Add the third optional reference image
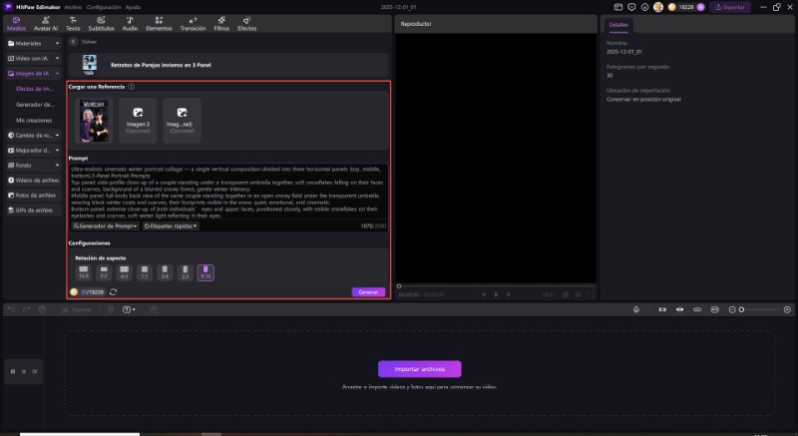 [182, 121]
